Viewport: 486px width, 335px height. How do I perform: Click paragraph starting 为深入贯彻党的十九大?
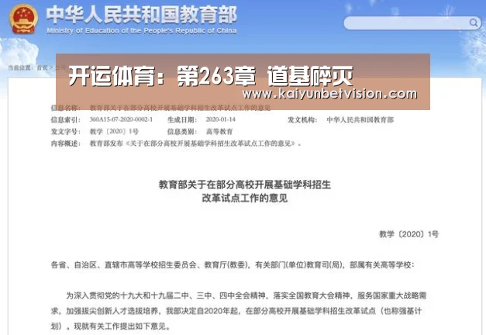(246, 295)
